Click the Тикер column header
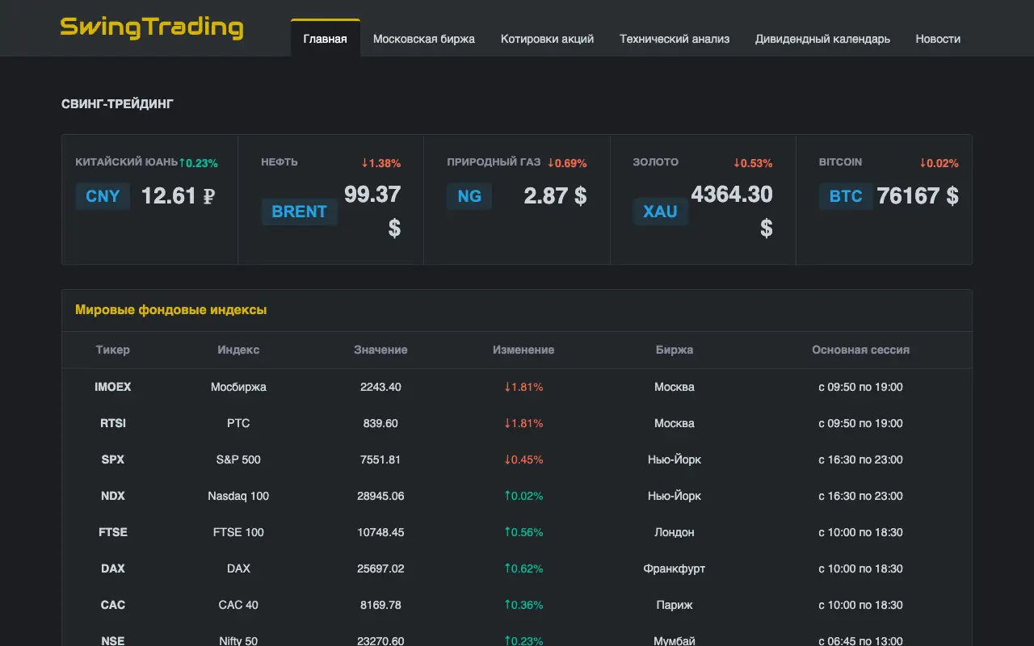The image size is (1034, 646). point(112,350)
